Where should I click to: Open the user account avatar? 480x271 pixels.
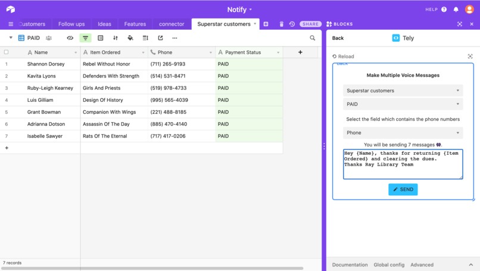click(469, 9)
